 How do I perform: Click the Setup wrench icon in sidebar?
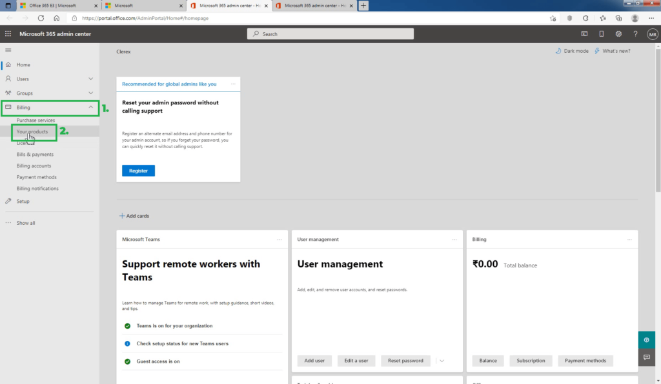(8, 201)
